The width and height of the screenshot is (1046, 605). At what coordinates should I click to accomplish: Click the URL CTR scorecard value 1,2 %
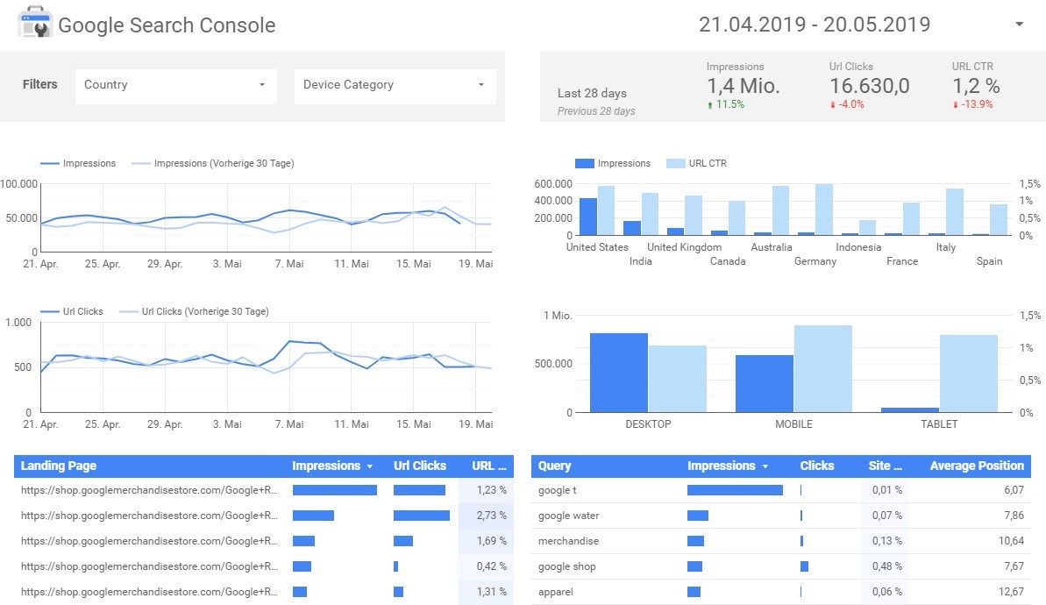976,86
